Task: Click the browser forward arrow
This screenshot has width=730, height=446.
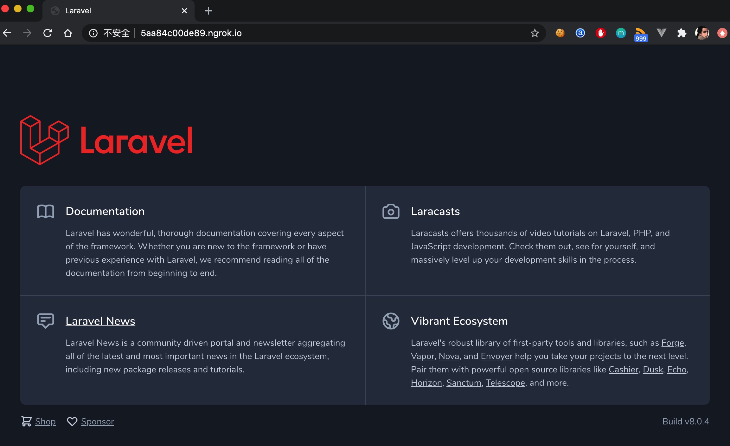Action: click(27, 33)
